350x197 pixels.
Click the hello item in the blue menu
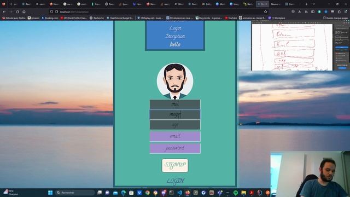point(175,44)
